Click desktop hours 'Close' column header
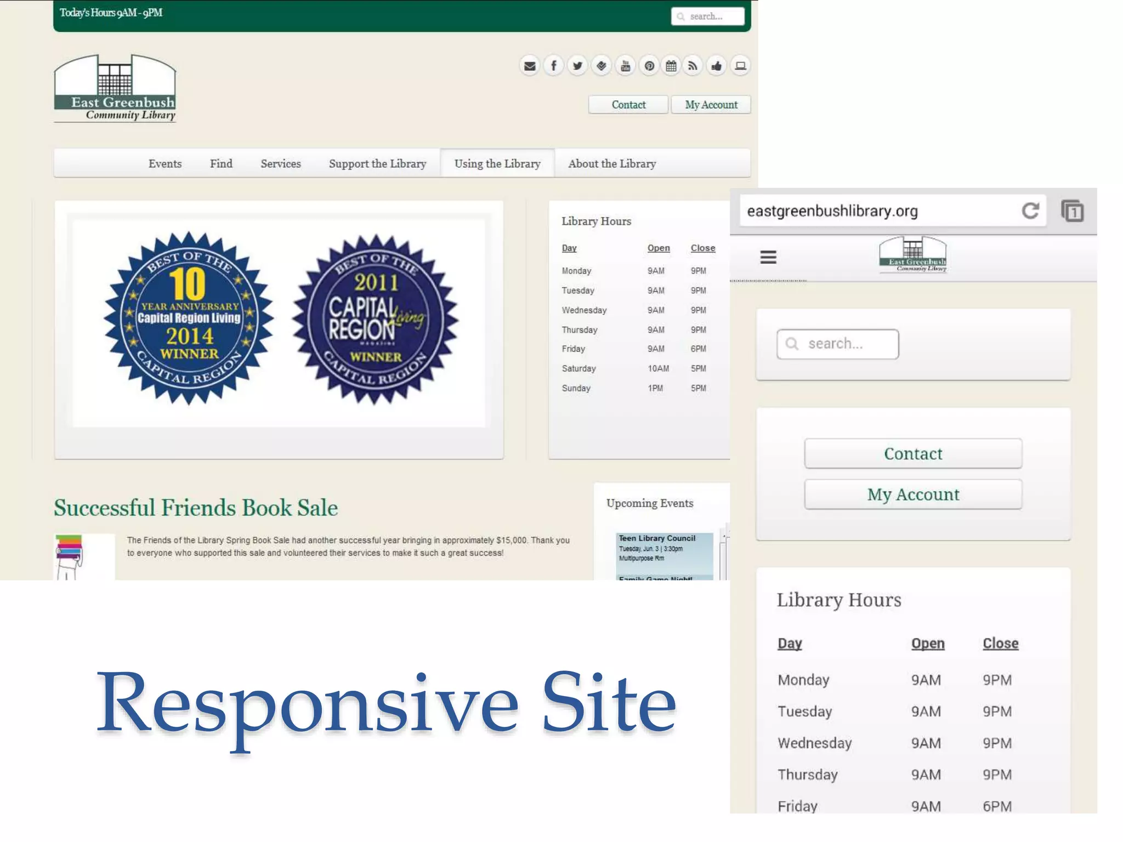Viewport: 1123px width, 842px height. tap(703, 248)
